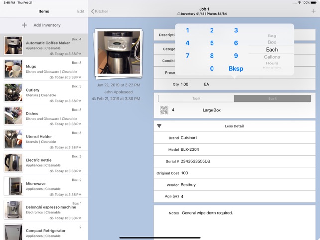Tap Wi-Fi icon in status bar

click(299, 3)
